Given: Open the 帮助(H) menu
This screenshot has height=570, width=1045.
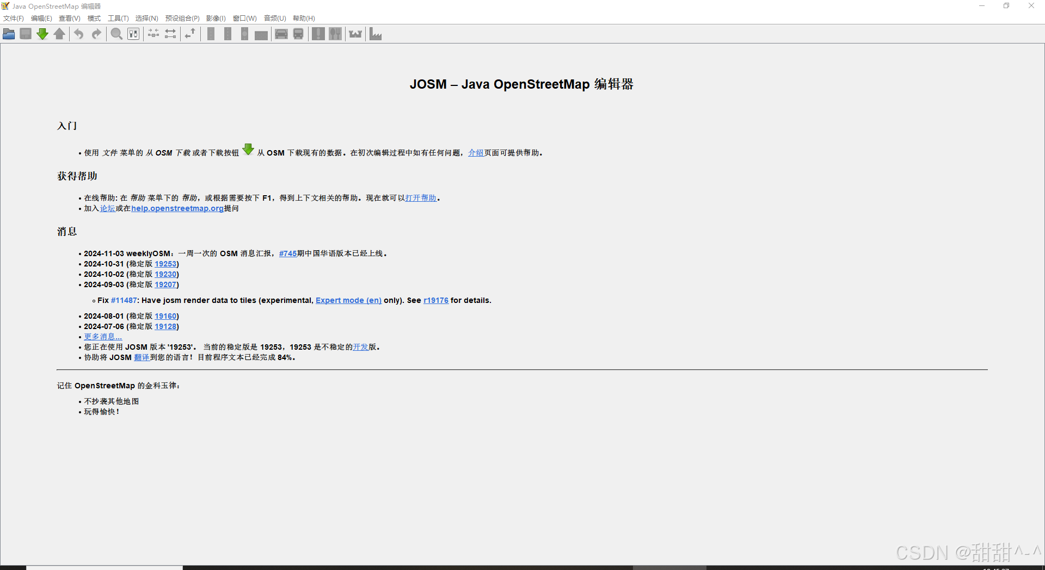Looking at the screenshot, I should (x=304, y=18).
